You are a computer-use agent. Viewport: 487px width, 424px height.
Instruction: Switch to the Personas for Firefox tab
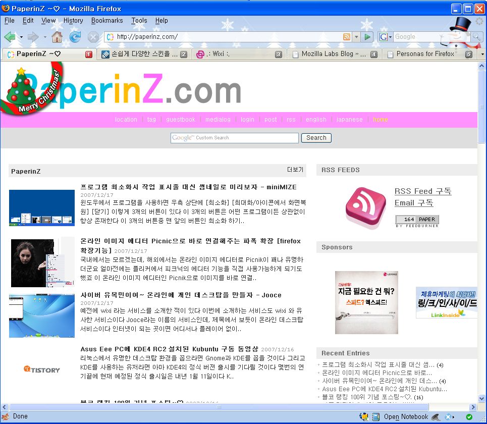pyautogui.click(x=429, y=54)
